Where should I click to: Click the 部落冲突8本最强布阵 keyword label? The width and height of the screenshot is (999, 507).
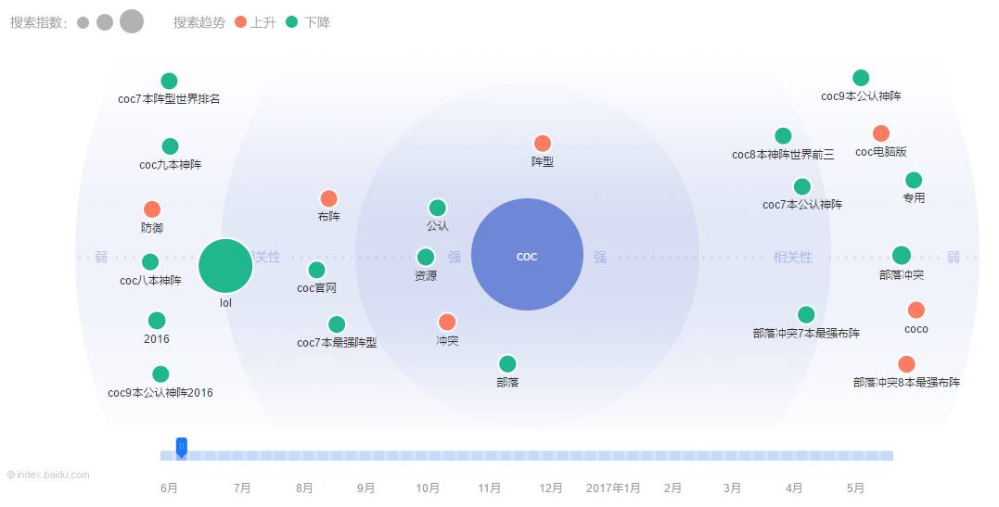click(x=906, y=382)
